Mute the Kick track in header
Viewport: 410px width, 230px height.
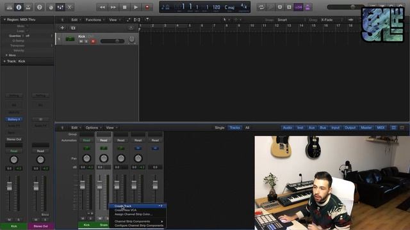click(x=81, y=42)
